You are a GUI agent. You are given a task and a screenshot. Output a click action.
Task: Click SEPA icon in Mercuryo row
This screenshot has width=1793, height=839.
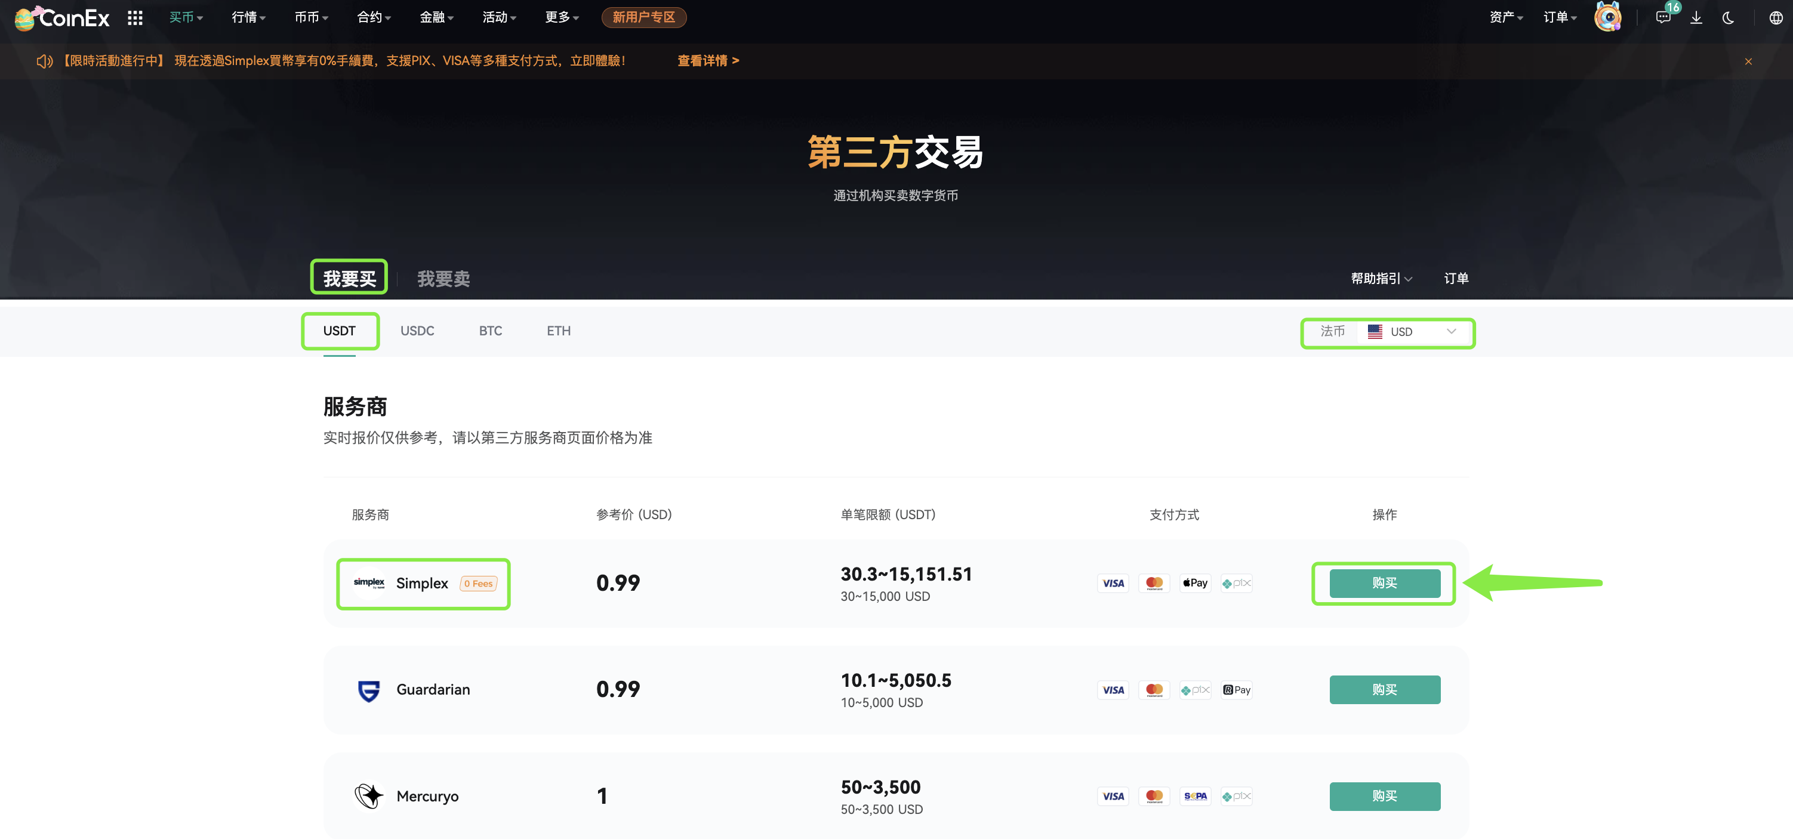[1195, 796]
